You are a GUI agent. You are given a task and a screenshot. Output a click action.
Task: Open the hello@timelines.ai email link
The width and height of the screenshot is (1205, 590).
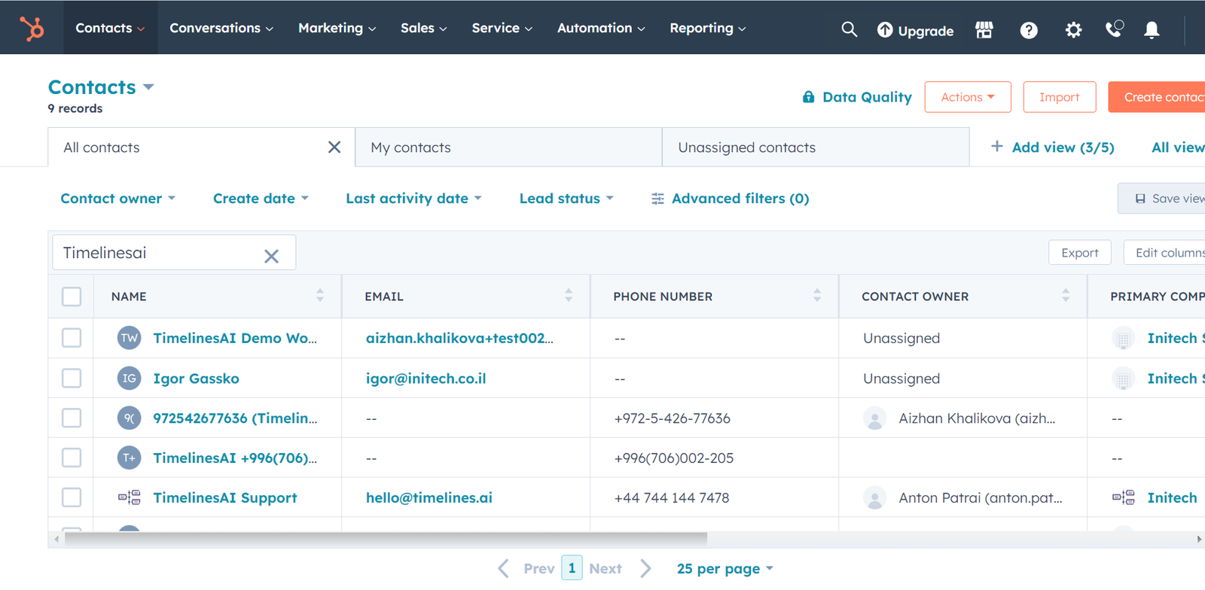[x=429, y=497]
